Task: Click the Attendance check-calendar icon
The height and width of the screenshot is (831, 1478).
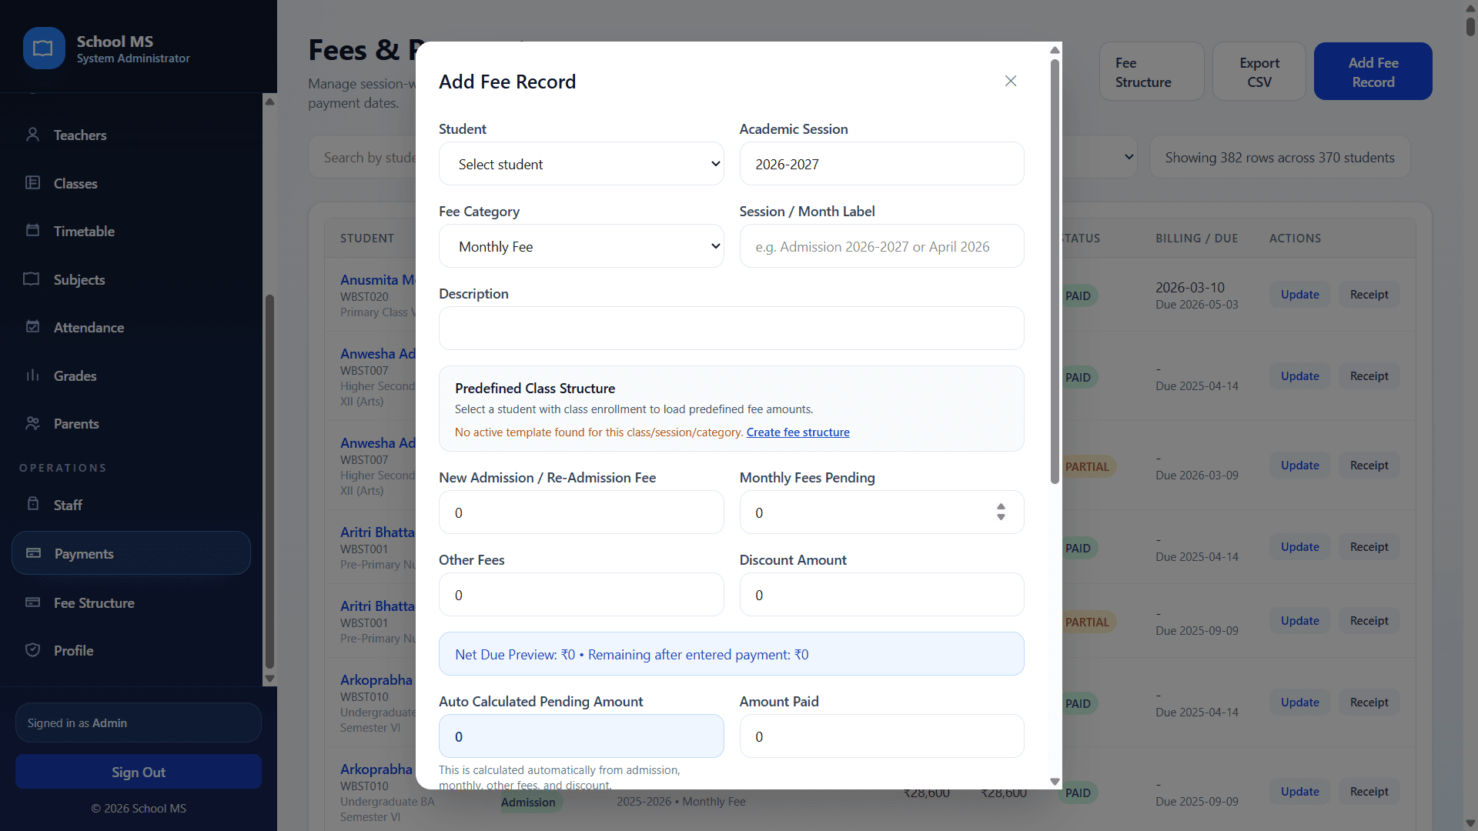Action: (x=32, y=327)
